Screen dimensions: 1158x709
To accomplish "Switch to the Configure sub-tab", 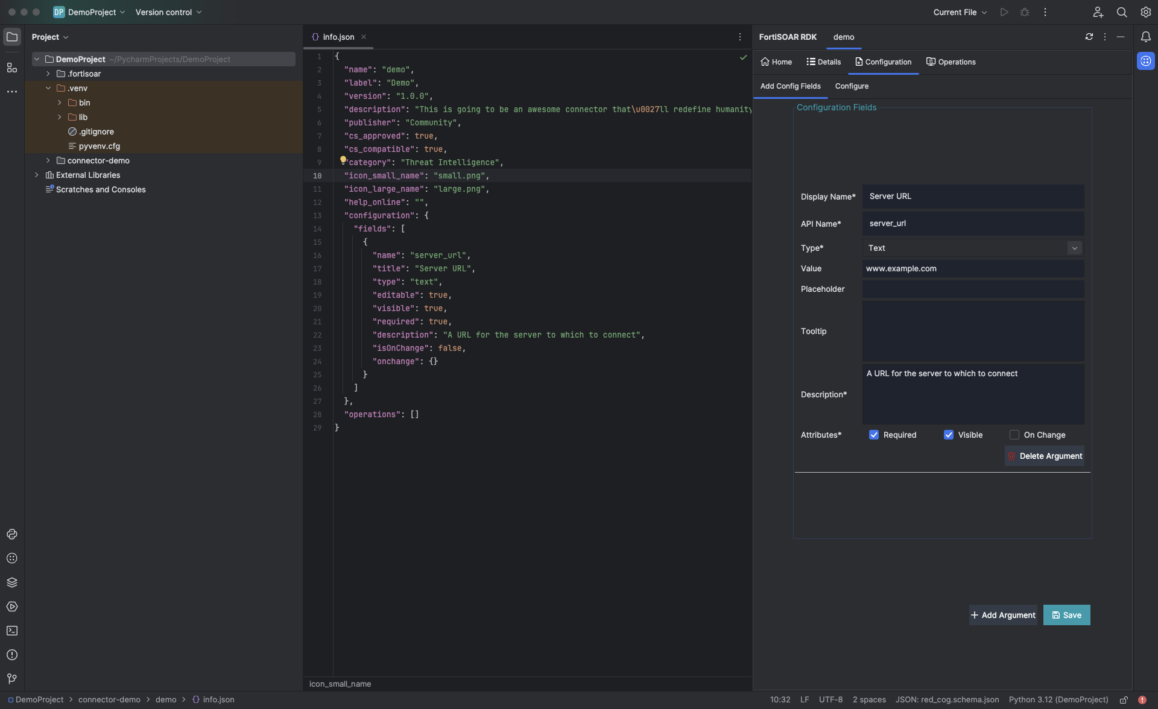I will [x=852, y=86].
